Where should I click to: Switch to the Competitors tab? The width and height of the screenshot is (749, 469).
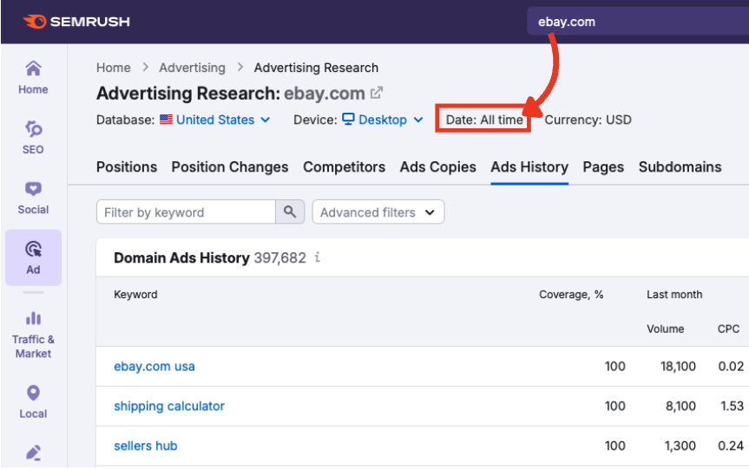coord(344,167)
